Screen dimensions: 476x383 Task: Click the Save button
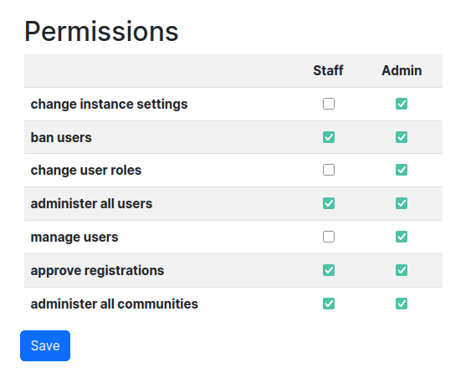45,345
